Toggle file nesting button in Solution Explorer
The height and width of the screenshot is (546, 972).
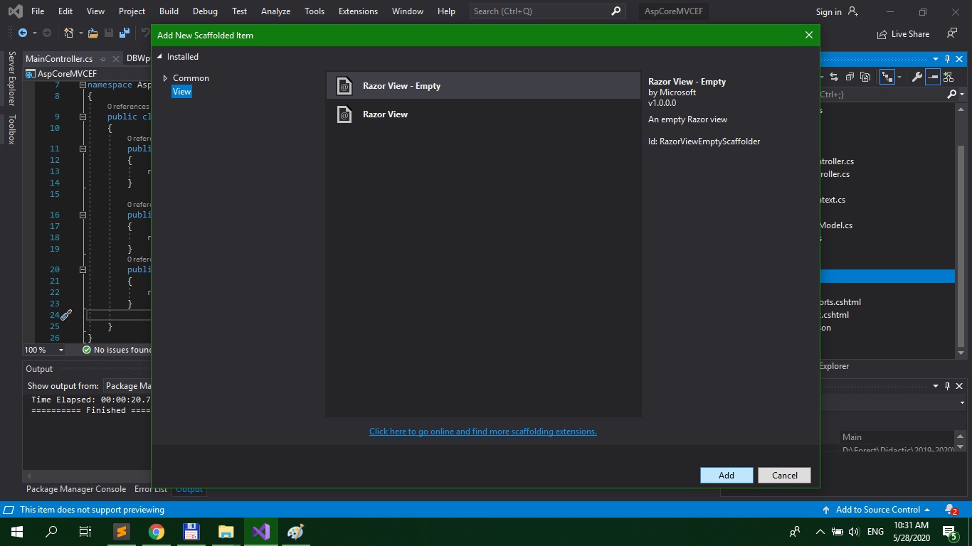(x=887, y=77)
